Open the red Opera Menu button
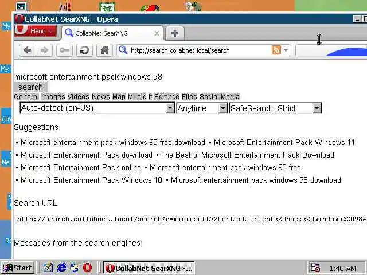 click(36, 31)
